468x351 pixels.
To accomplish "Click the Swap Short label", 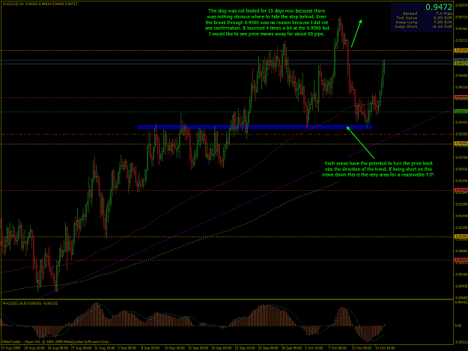I will point(406,26).
